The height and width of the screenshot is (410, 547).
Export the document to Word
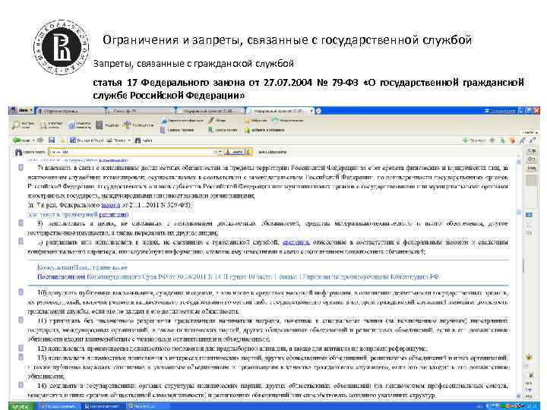(87, 140)
